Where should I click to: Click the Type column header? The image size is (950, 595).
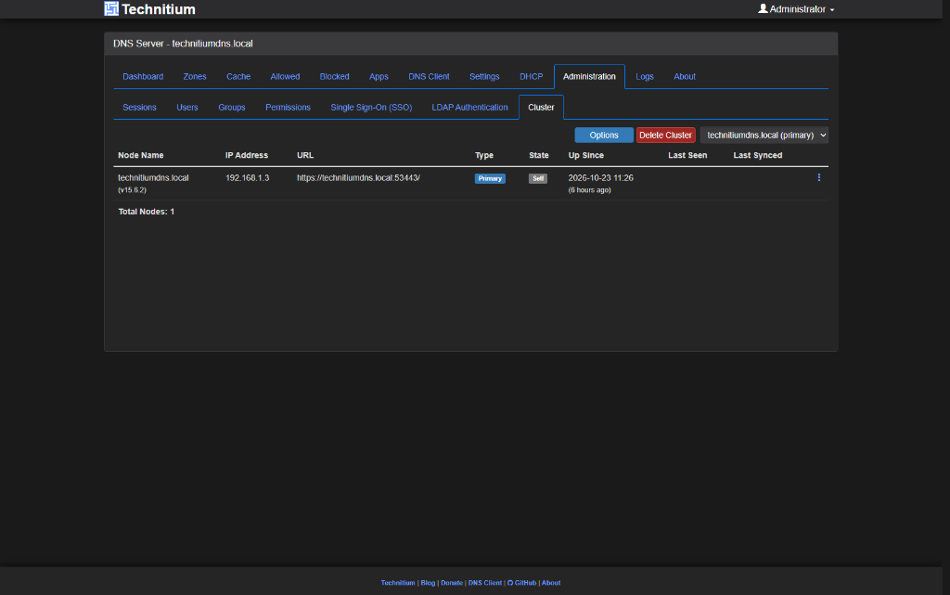[484, 155]
